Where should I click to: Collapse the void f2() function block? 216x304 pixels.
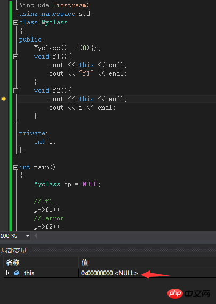(x=15, y=91)
